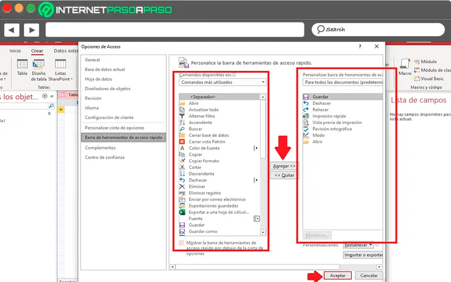Select the Buscar command
Image resolution: width=451 pixels, height=282 pixels.
click(219, 129)
